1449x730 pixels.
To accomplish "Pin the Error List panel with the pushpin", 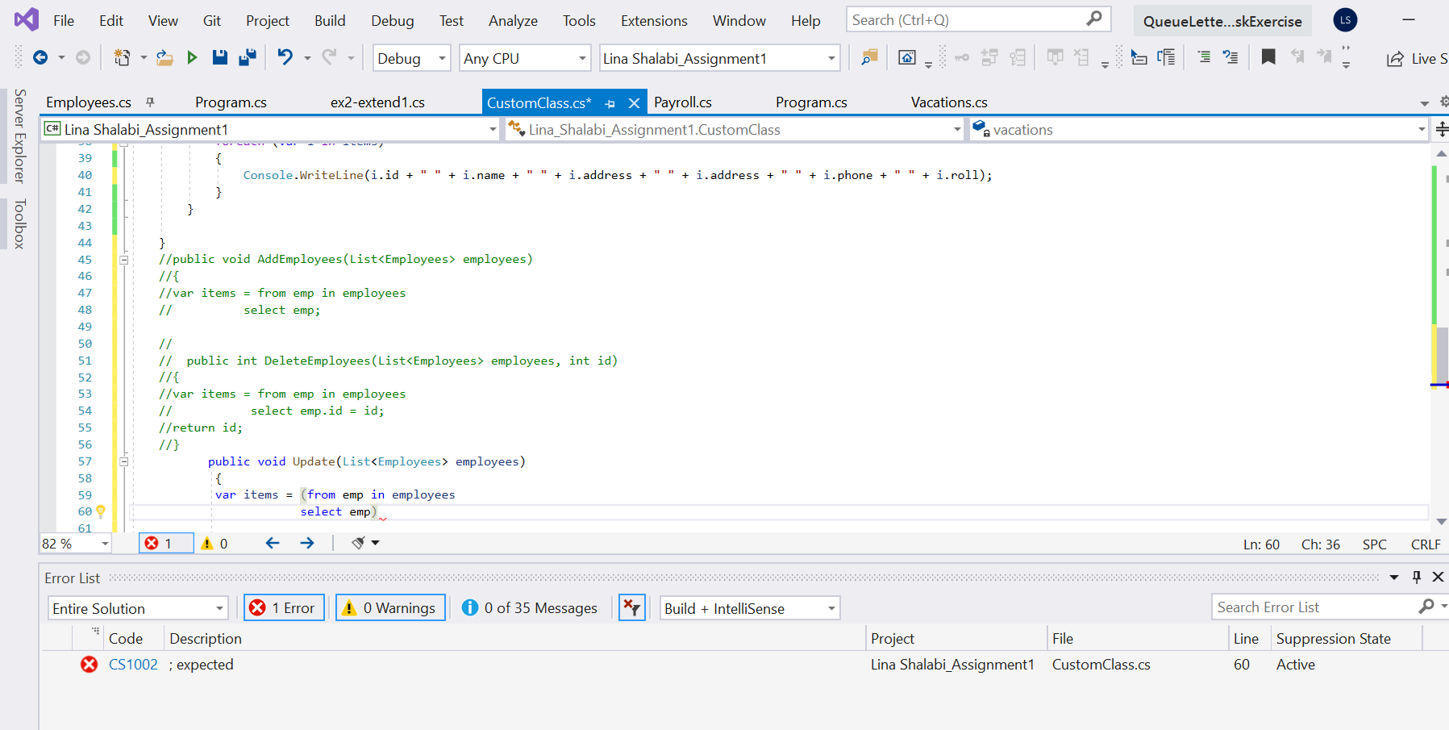I will tap(1417, 577).
